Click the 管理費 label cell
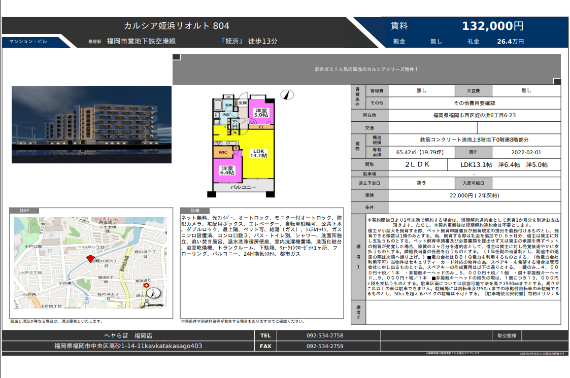The height and width of the screenshot is (378, 570). (377, 90)
